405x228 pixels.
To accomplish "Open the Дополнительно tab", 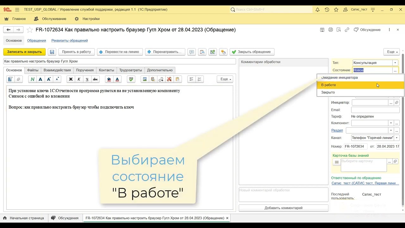I will pyautogui.click(x=160, y=70).
